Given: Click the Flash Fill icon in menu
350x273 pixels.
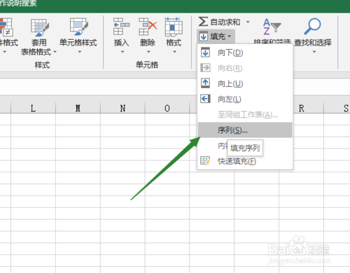Looking at the screenshot, I should pos(205,161).
